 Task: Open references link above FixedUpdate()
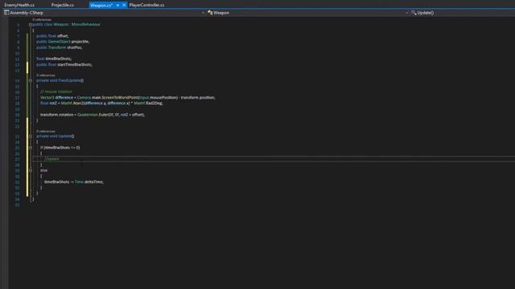tap(46, 75)
